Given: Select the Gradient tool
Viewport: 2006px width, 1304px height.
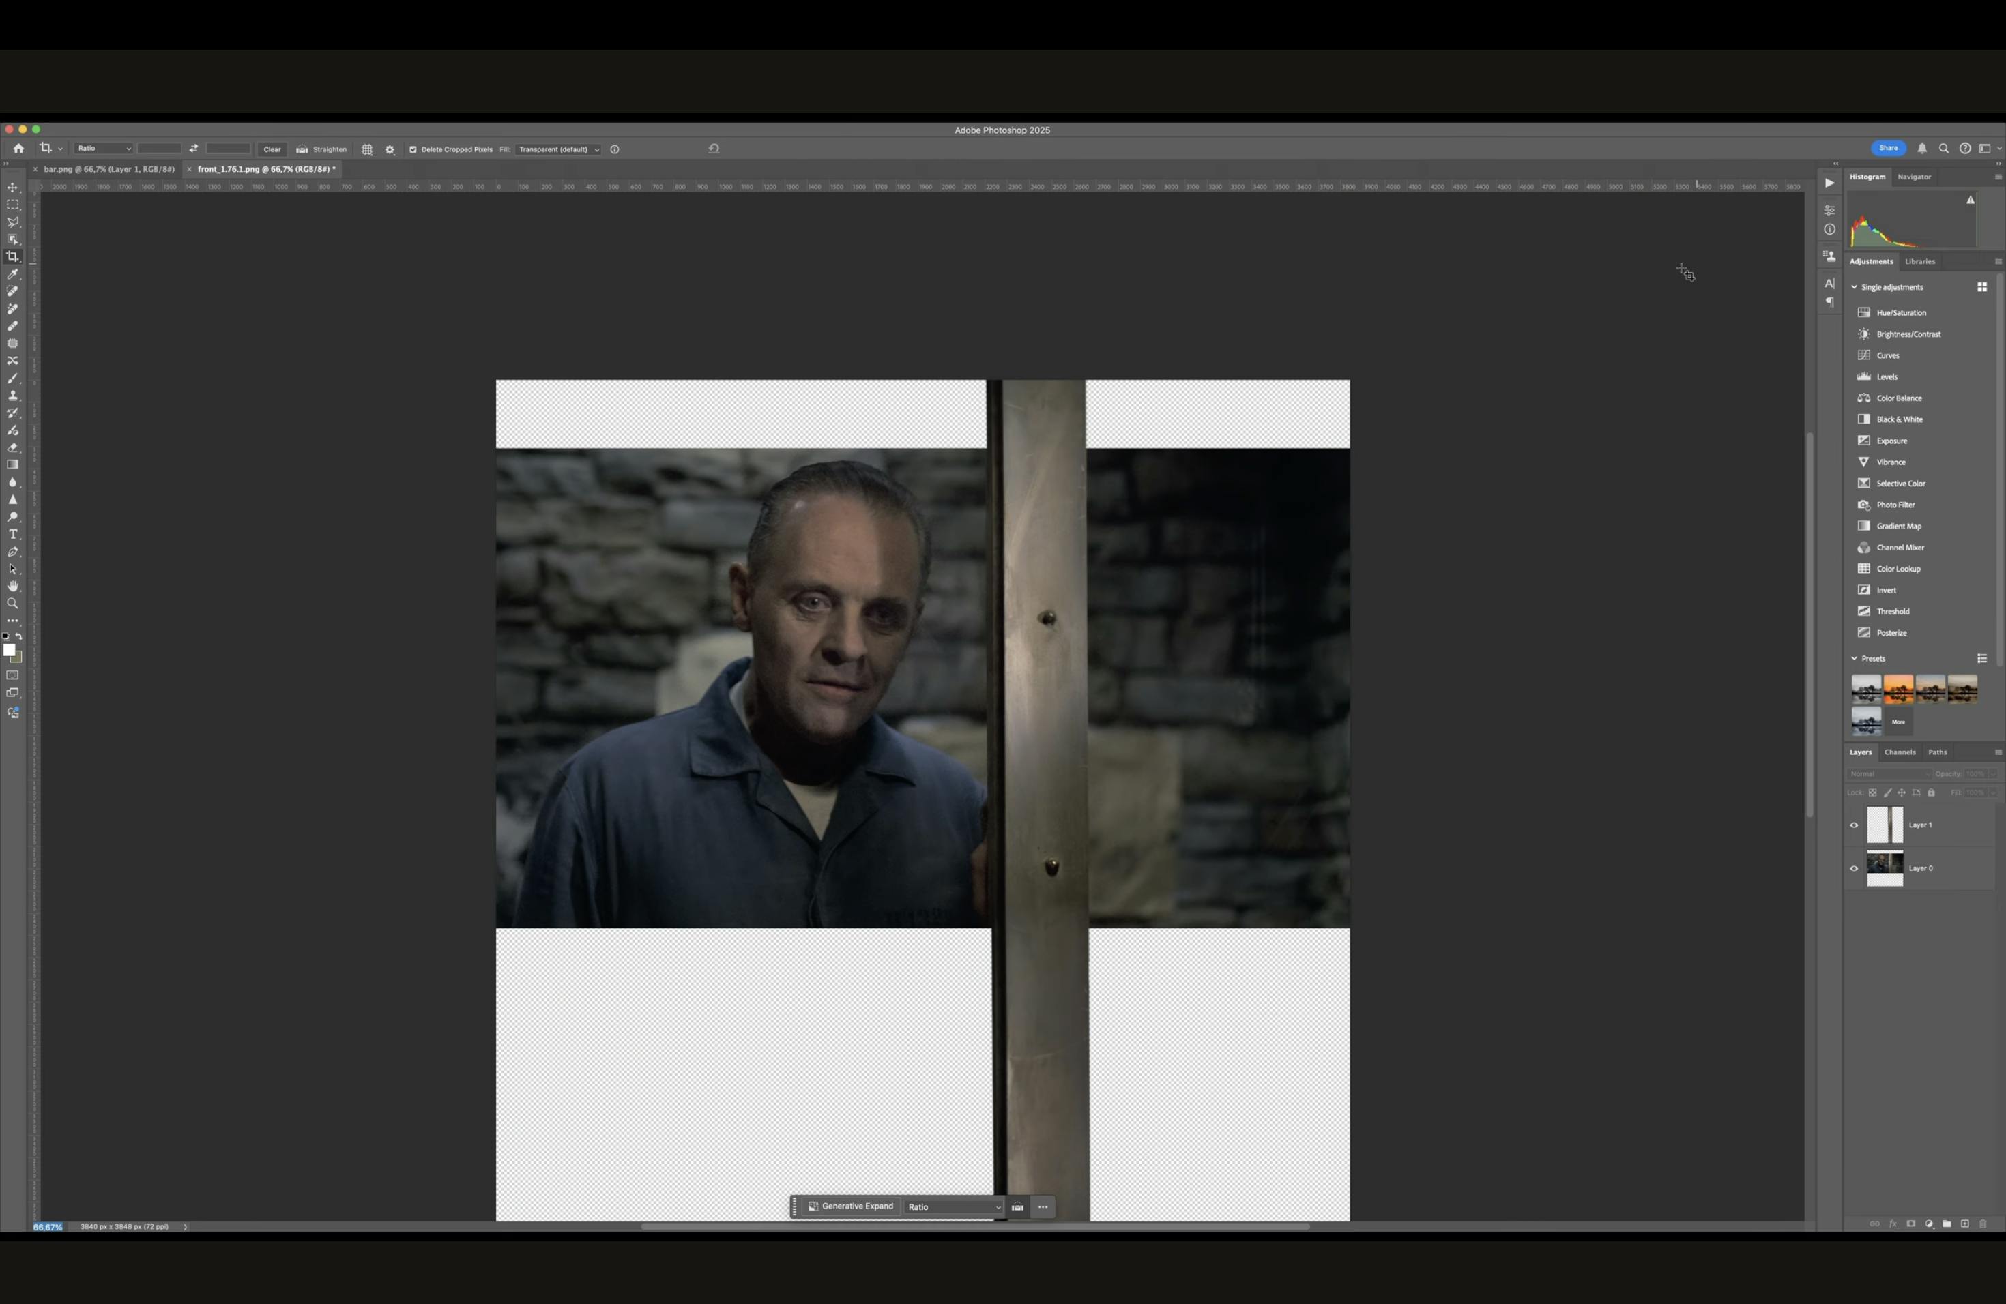Looking at the screenshot, I should pos(13,465).
